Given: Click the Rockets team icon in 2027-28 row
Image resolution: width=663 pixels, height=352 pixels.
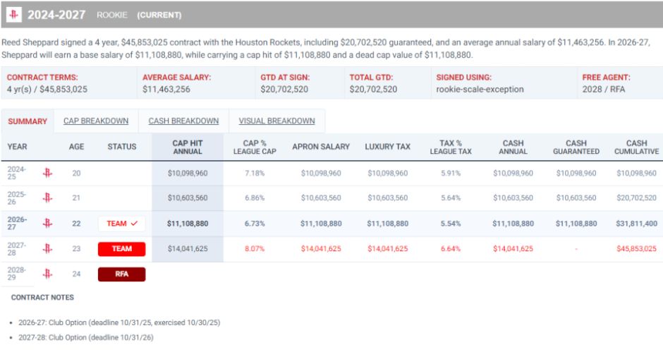Looking at the screenshot, I should point(47,248).
